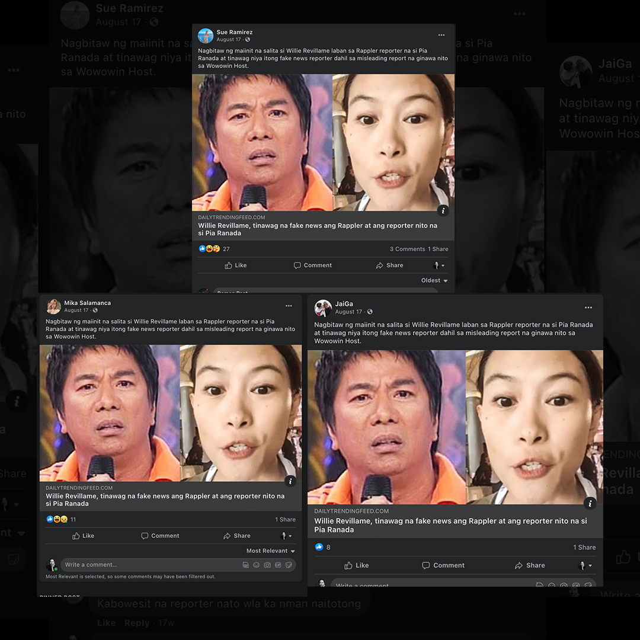Share Mika Salamanca's post
Viewport: 640px width, 640px height.
pos(236,536)
